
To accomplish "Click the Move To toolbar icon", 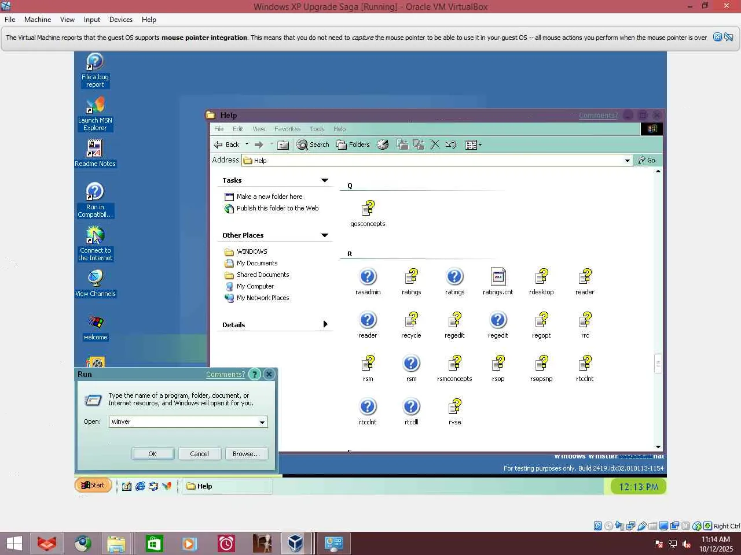I will pyautogui.click(x=402, y=145).
